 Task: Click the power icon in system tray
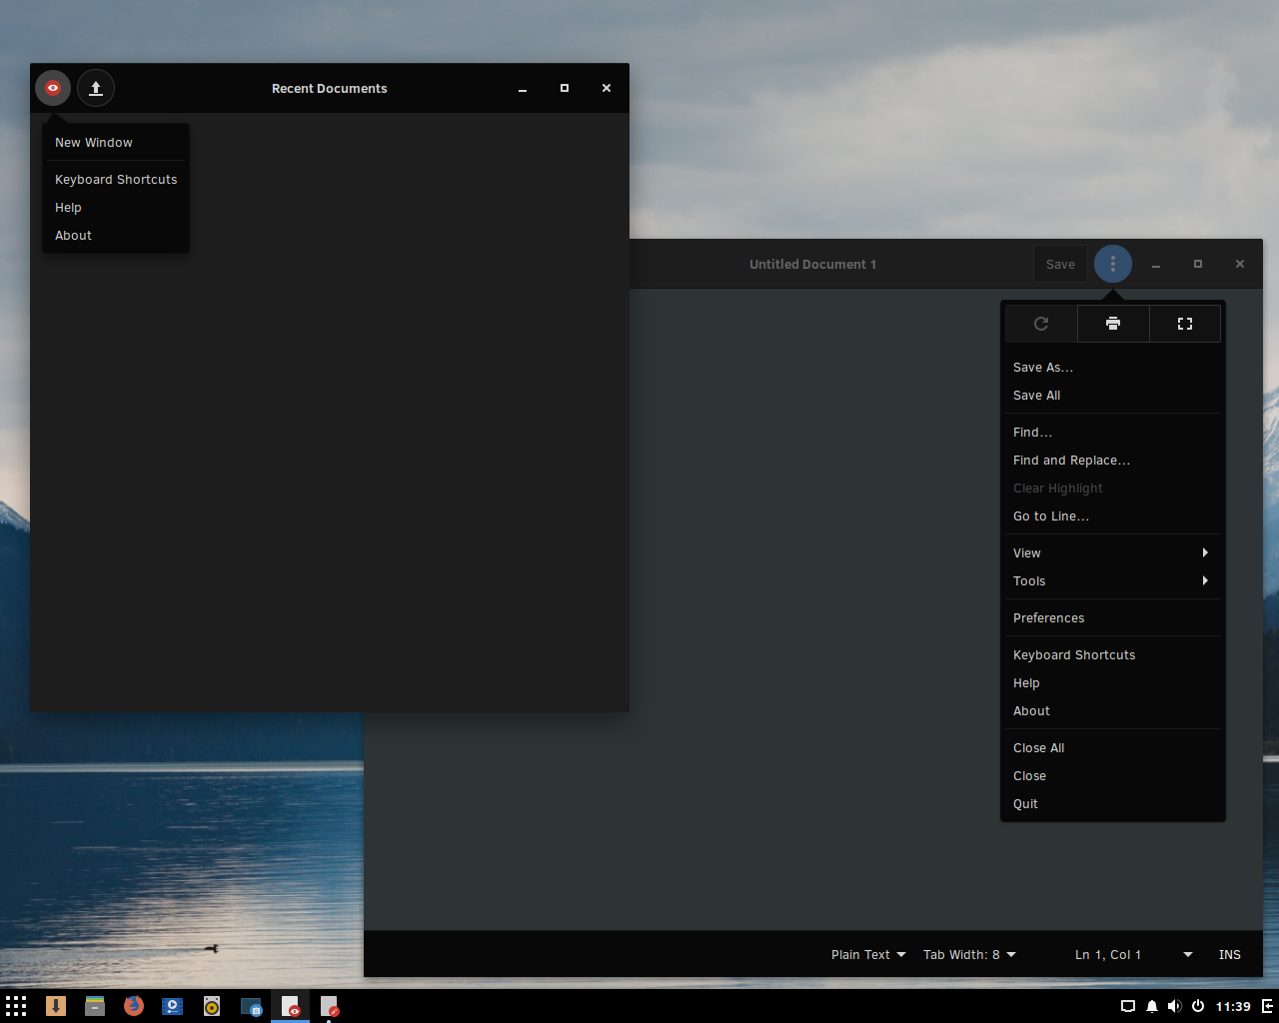tap(1198, 1006)
